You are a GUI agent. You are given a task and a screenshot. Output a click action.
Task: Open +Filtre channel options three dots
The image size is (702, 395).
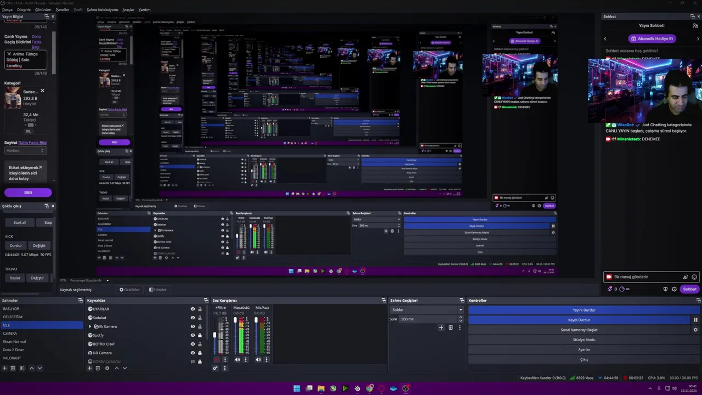click(224, 360)
